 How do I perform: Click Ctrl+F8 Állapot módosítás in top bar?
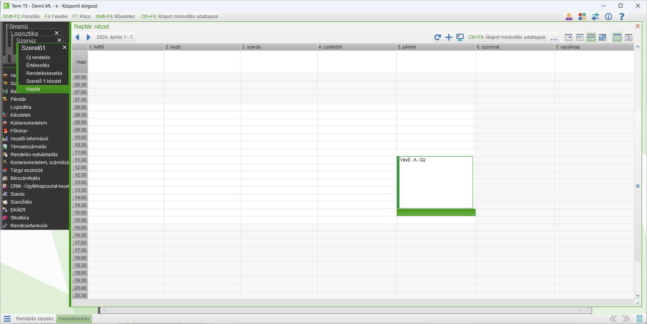179,17
